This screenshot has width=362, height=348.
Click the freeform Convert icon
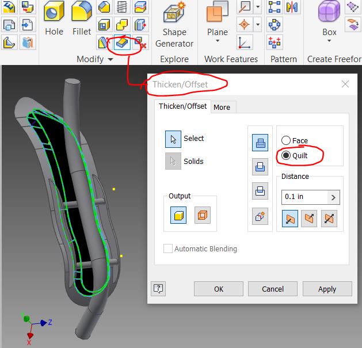click(353, 25)
